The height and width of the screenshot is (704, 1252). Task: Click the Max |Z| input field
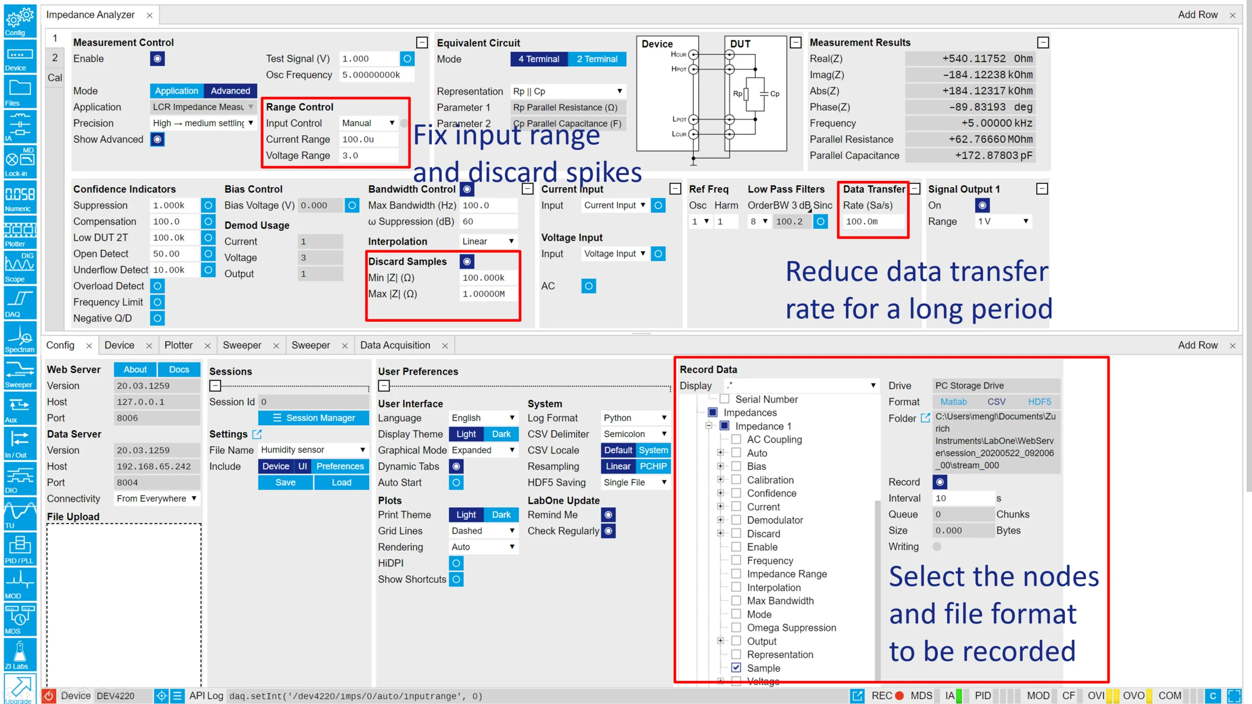click(x=488, y=294)
